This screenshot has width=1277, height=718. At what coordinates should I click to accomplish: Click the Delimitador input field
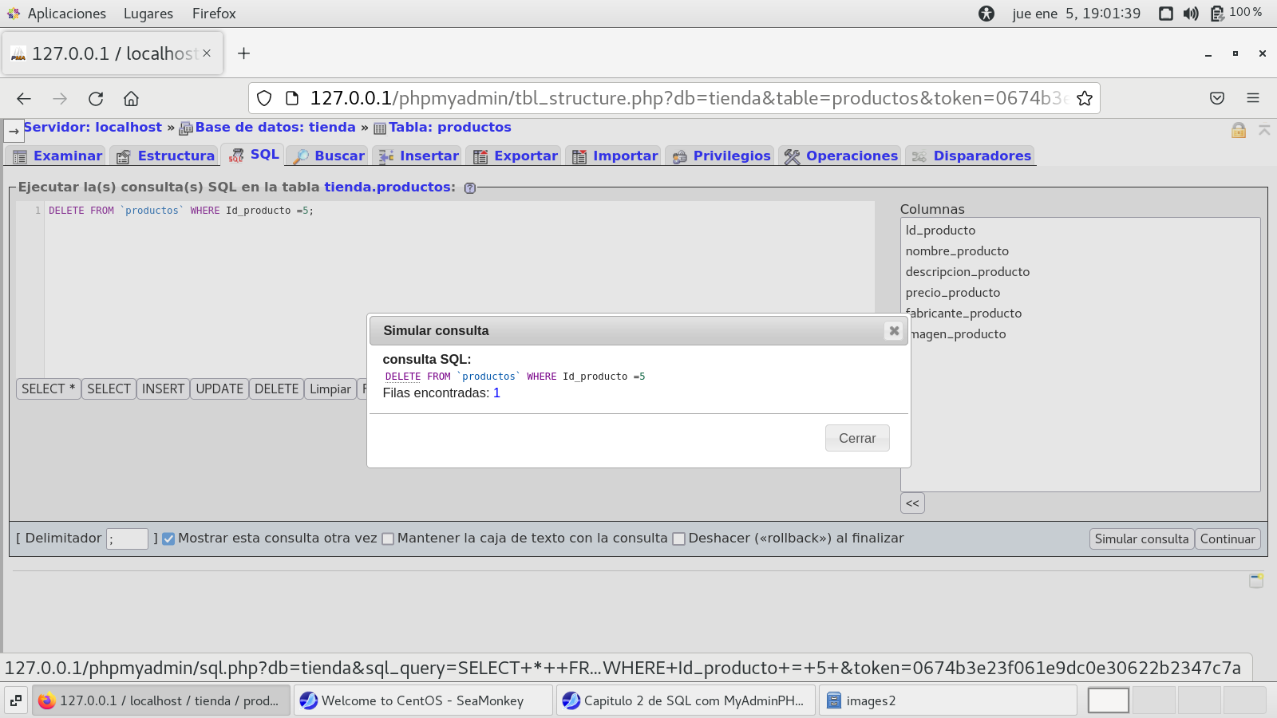click(x=128, y=539)
